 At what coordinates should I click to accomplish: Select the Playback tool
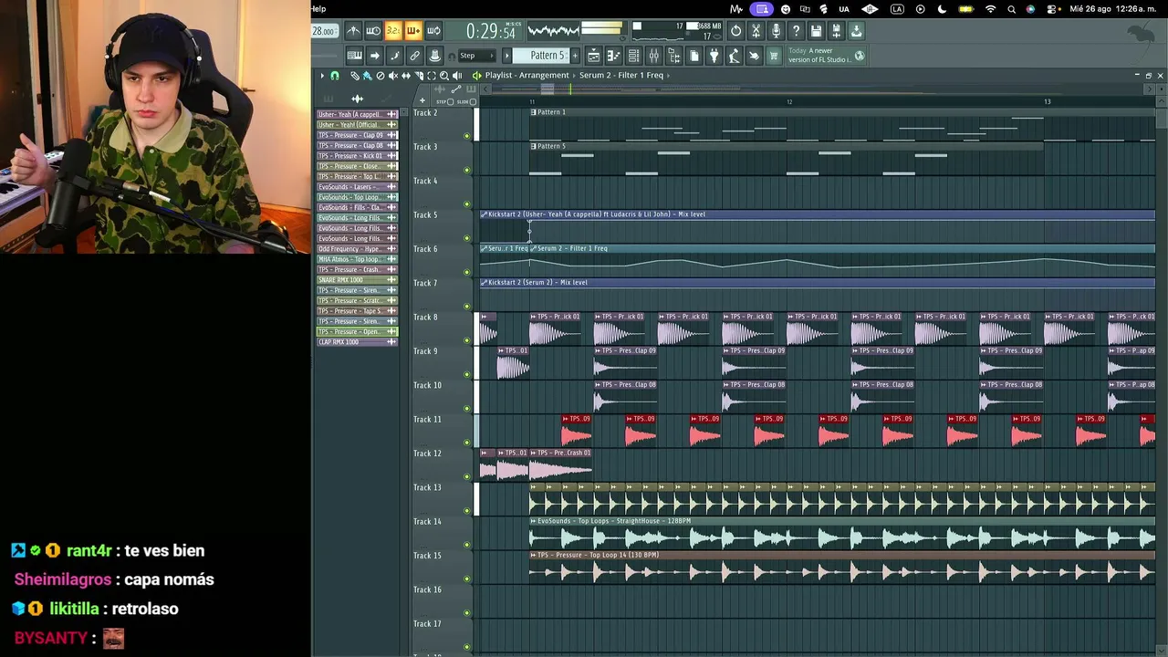click(456, 76)
